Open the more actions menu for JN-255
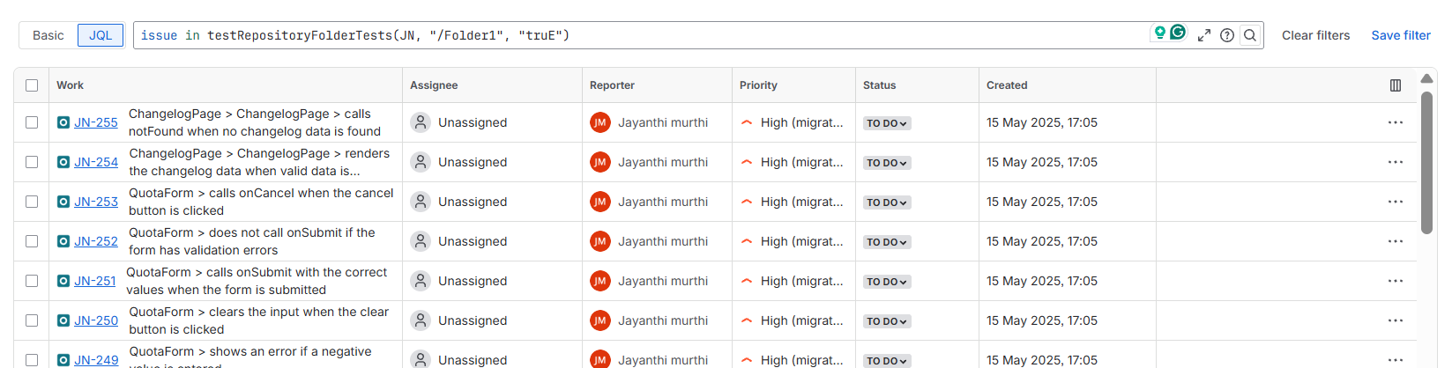This screenshot has height=368, width=1452. 1395,122
